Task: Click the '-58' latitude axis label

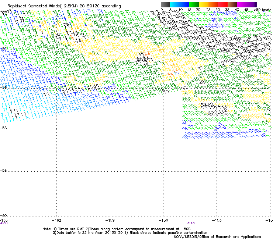Action: (3, 171)
